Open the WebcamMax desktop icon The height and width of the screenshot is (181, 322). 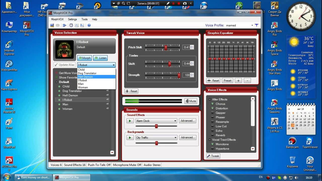[9, 66]
